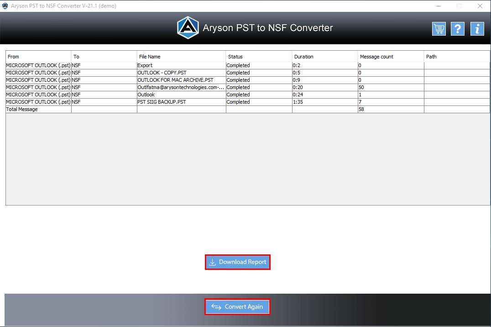491x327 pixels.
Task: Click the Total Message row label
Action: pyautogui.click(x=38, y=109)
